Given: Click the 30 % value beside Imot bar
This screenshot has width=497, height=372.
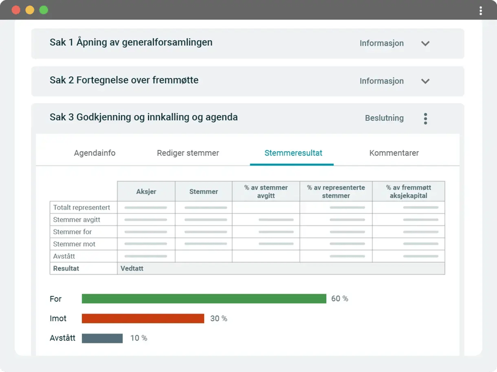Looking at the screenshot, I should click(x=219, y=318).
